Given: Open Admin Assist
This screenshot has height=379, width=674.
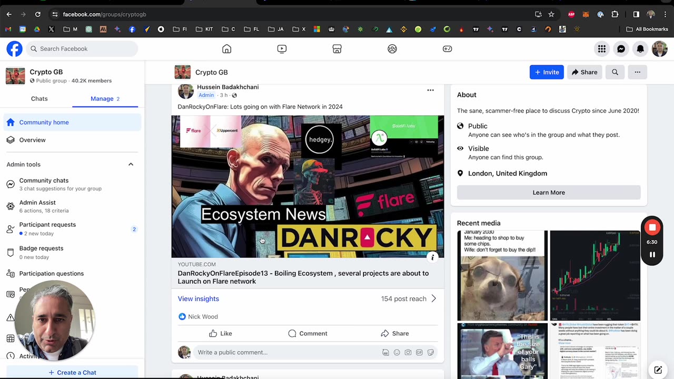Looking at the screenshot, I should (x=72, y=206).
